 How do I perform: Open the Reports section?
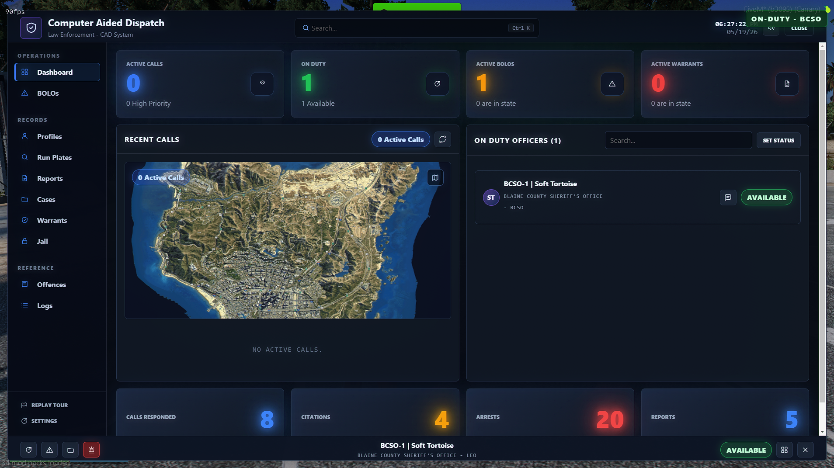[x=57, y=178]
